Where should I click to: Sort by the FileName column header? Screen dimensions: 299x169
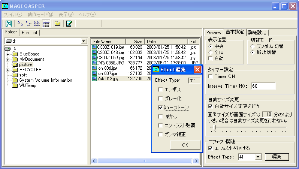[108, 42]
